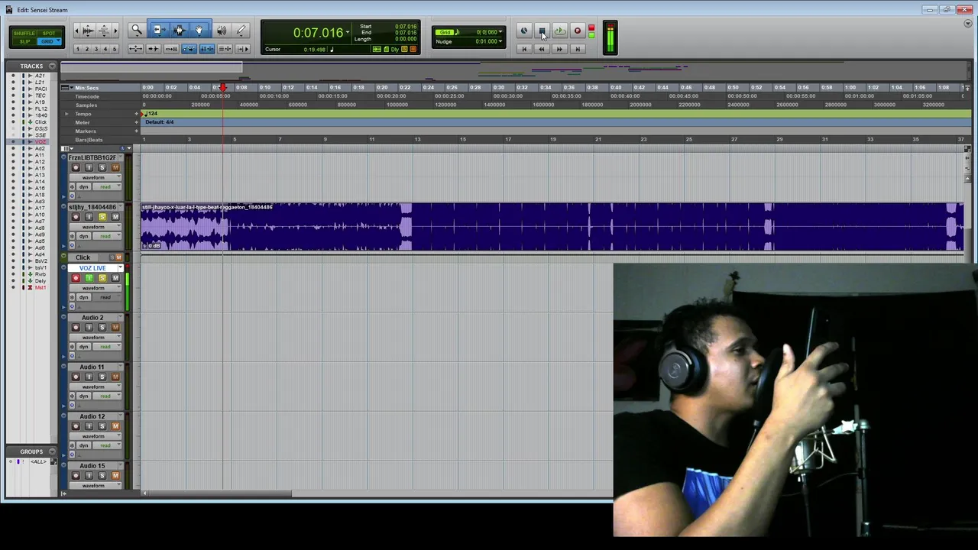Toggle Grid edit mode
Image resolution: width=978 pixels, height=550 pixels.
(49, 41)
